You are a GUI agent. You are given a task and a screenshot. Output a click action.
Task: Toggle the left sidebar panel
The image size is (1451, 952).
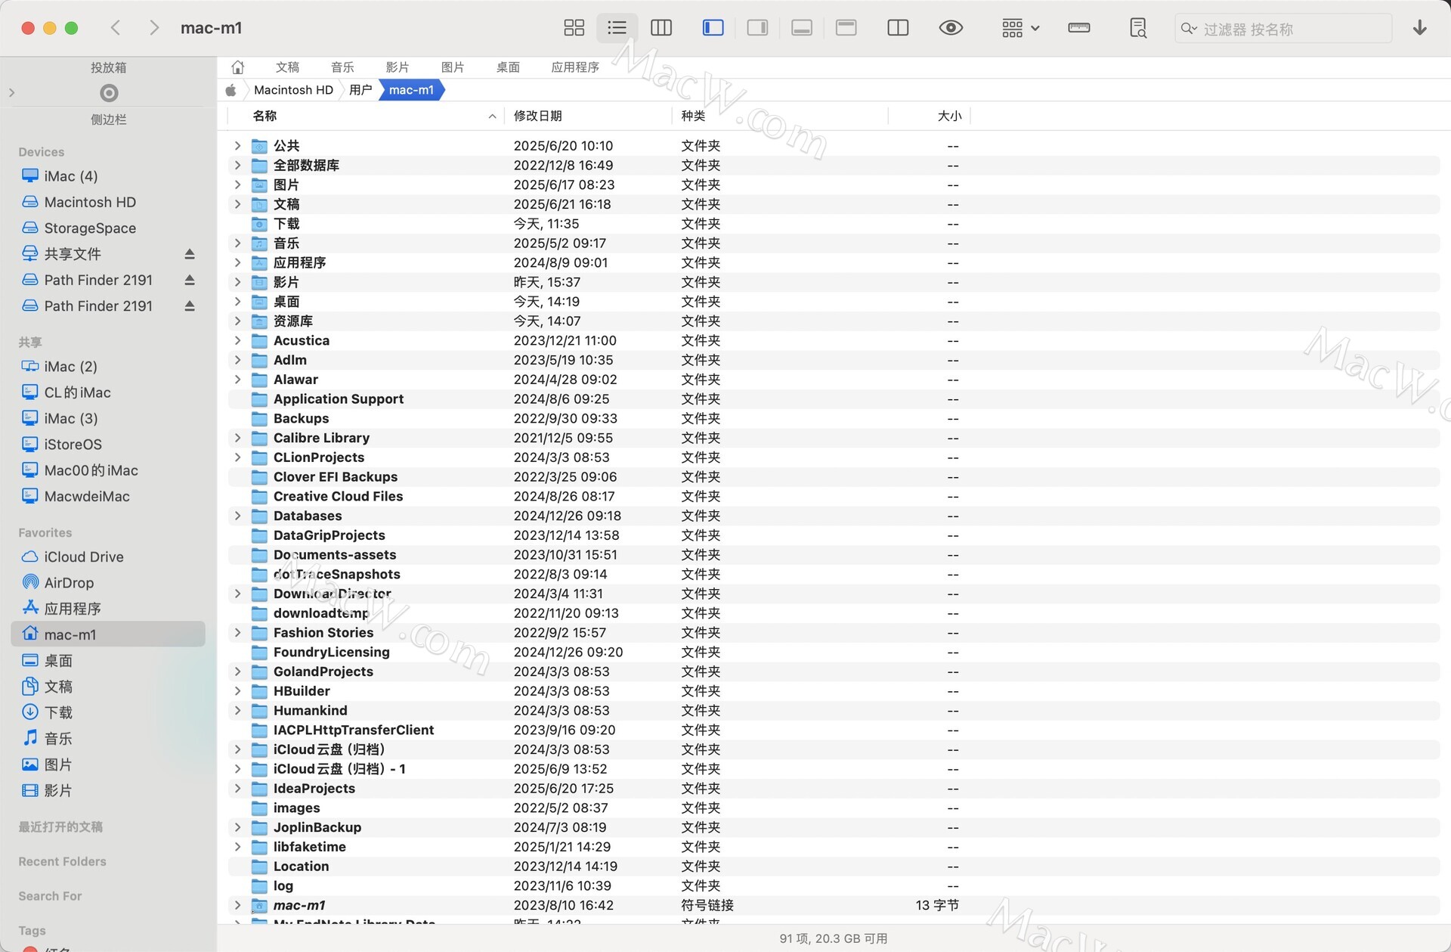pyautogui.click(x=713, y=28)
